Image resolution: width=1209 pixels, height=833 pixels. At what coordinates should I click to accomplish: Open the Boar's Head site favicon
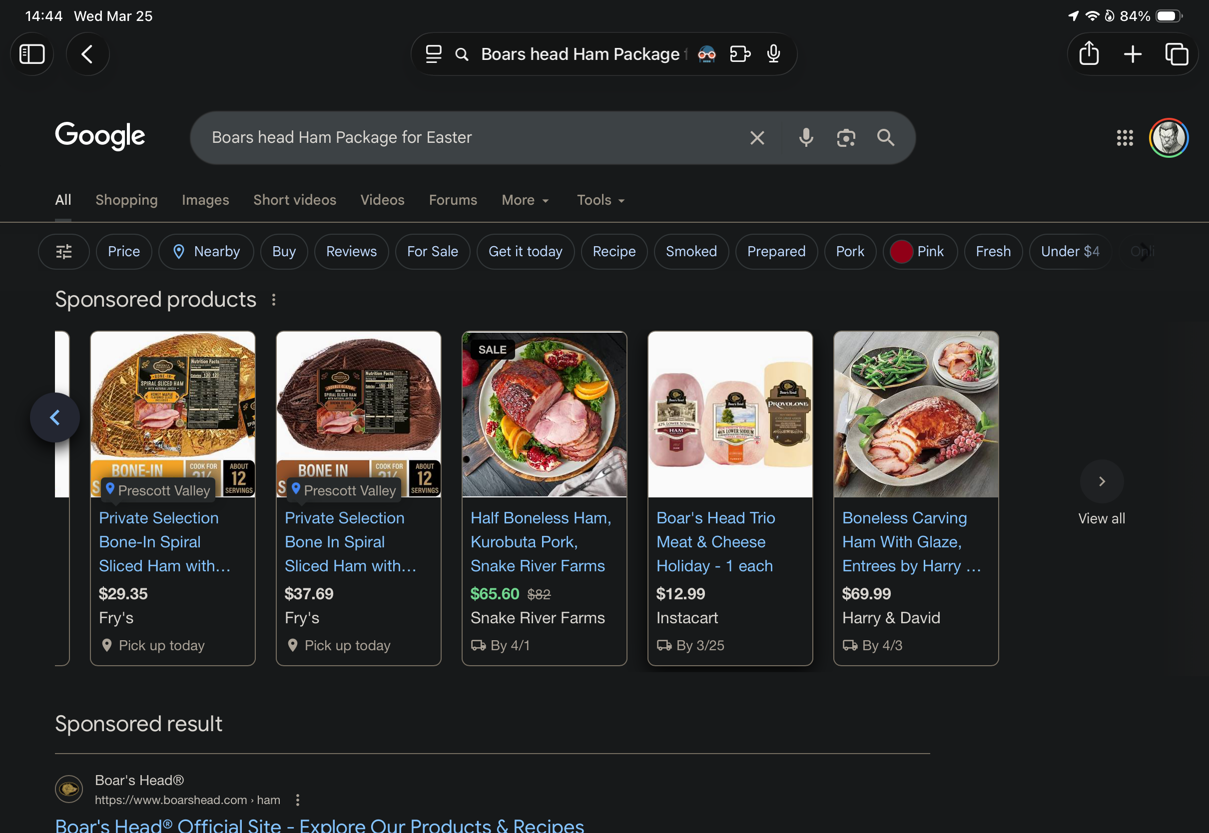69,789
